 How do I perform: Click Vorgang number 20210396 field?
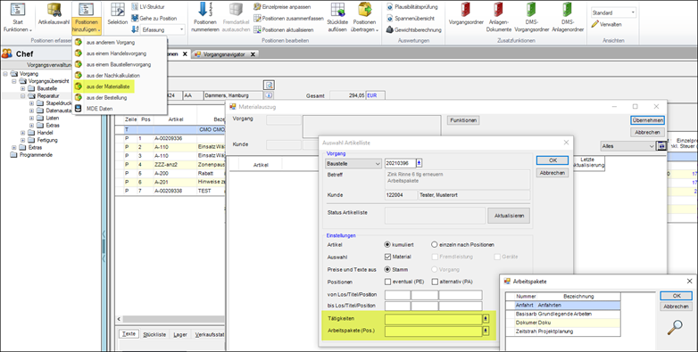click(x=400, y=164)
